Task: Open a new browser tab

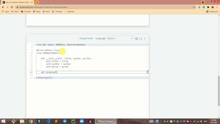Action: pos(37,2)
